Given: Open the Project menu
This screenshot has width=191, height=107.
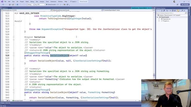Looking at the screenshot, I should click(x=22, y=1).
